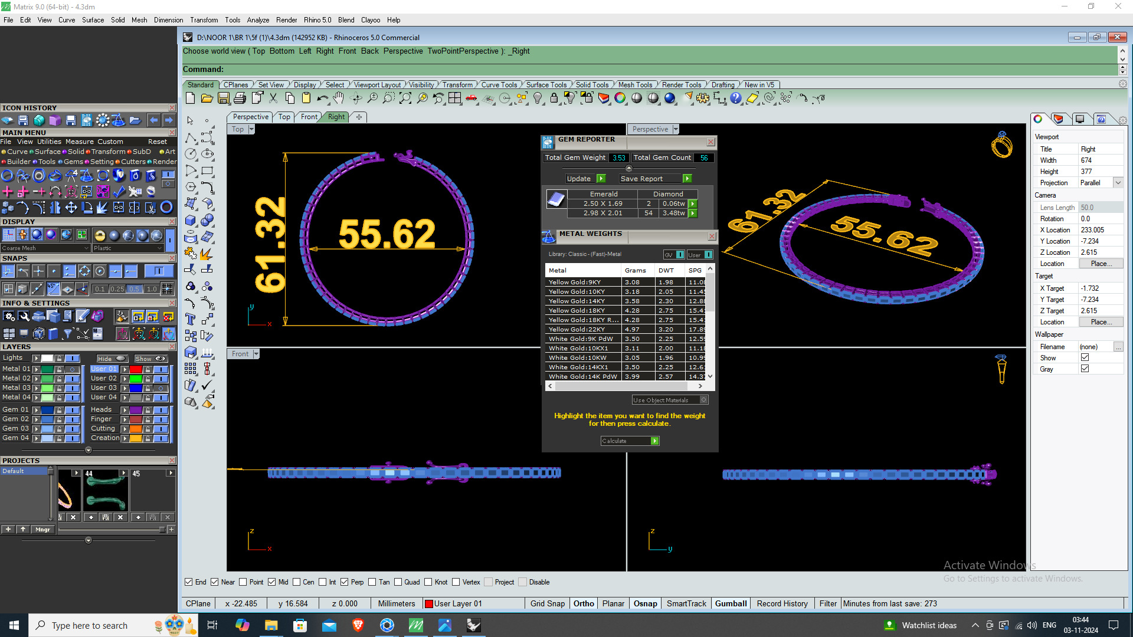Screen dimensions: 1133x637
Task: Click the light bulb hide objects icon
Action: click(x=538, y=98)
